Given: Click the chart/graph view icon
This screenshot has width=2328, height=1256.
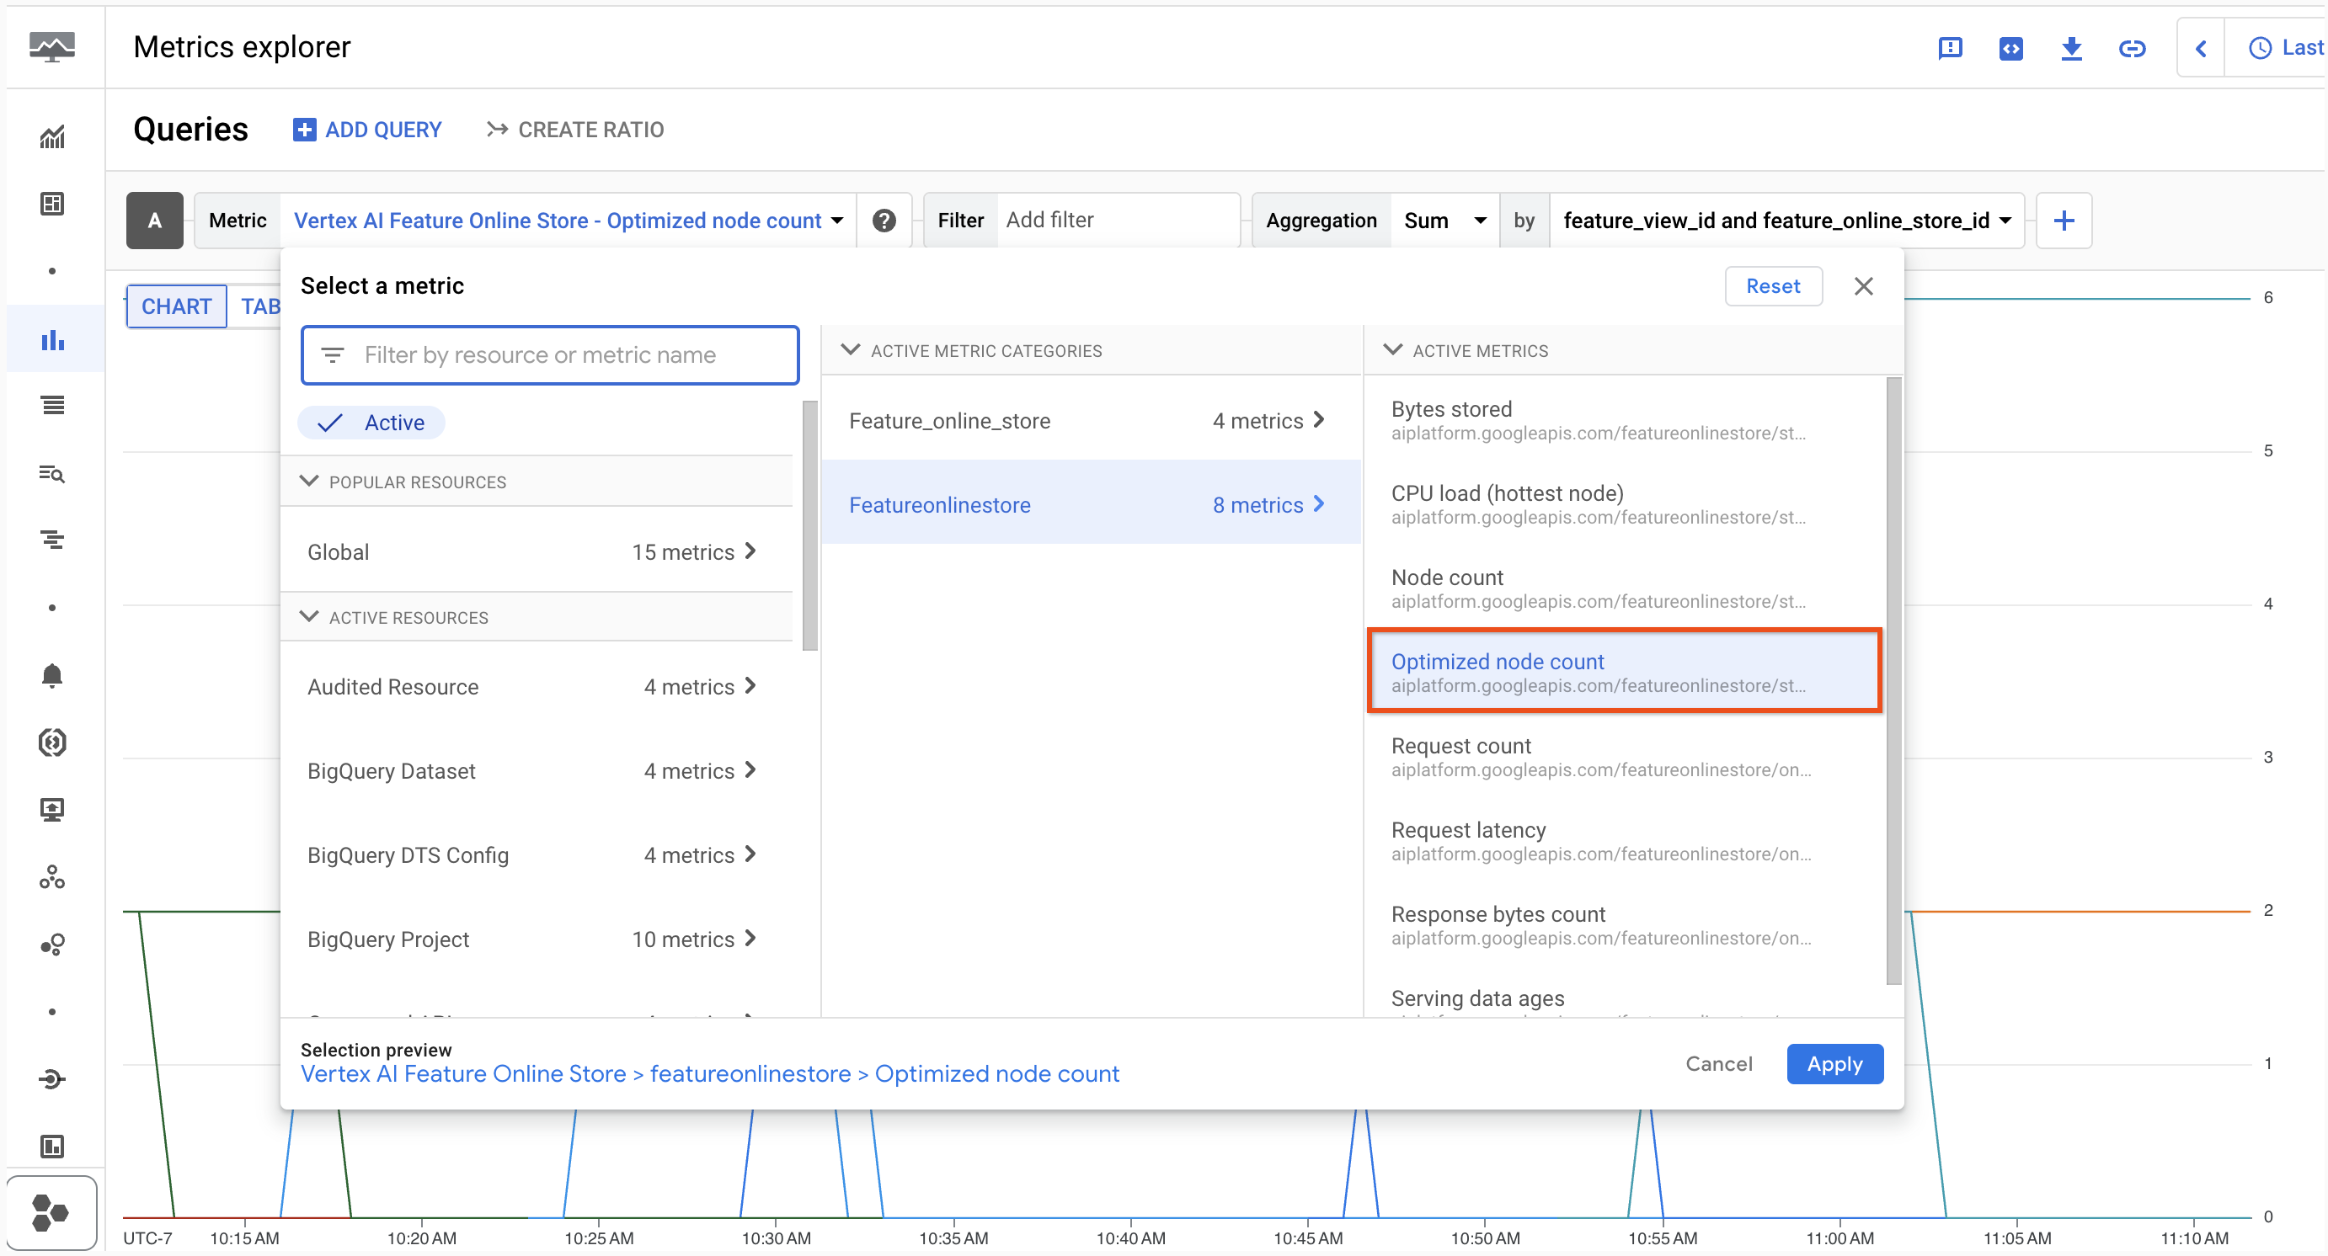Looking at the screenshot, I should click(x=176, y=306).
